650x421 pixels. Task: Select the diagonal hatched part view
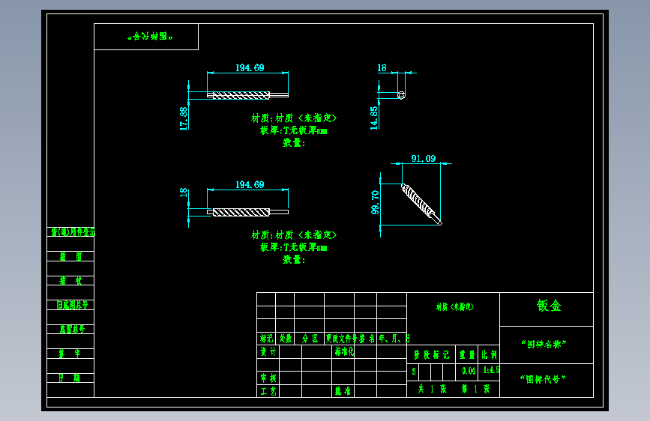point(421,205)
